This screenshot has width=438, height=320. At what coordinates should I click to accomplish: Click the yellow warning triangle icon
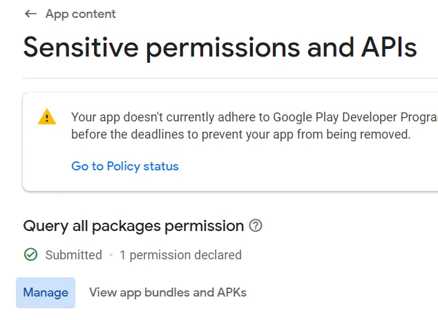click(x=47, y=117)
